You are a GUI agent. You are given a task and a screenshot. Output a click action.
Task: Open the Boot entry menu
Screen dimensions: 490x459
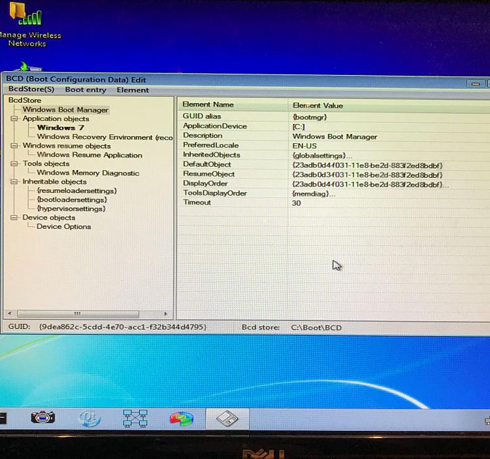click(86, 90)
